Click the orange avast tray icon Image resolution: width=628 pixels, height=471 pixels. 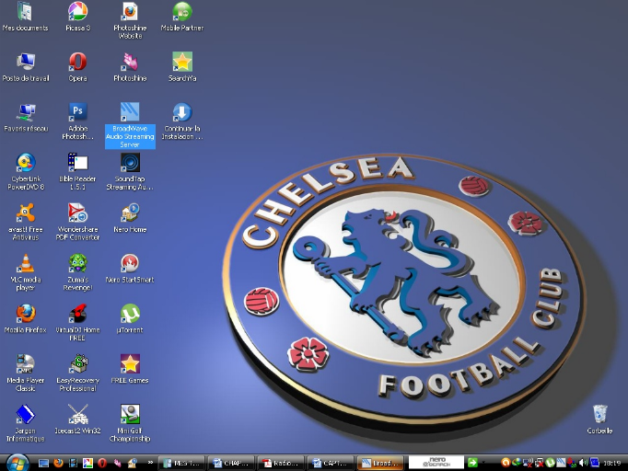point(505,463)
